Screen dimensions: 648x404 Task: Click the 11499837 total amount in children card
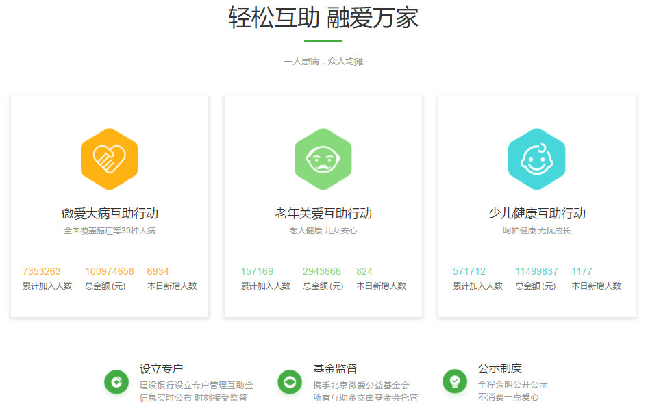tap(536, 271)
